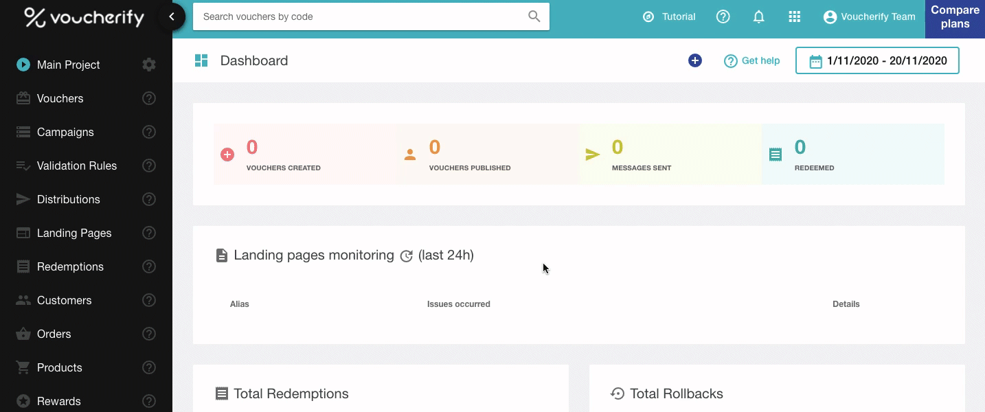This screenshot has width=985, height=412.
Task: Open Validation Rules in the sidebar
Action: [77, 165]
